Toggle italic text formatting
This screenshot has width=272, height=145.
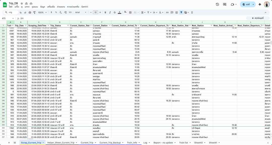click(x=110, y=12)
